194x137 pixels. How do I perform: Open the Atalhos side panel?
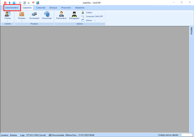191,31
